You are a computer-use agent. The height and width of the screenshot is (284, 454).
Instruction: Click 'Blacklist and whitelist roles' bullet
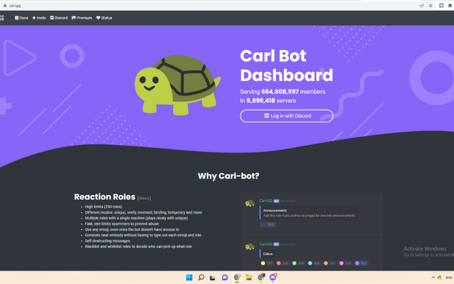[x=138, y=247]
